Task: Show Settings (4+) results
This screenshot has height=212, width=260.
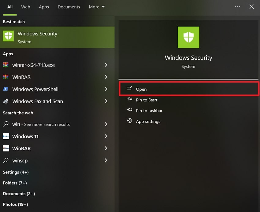Action: pyautogui.click(x=16, y=172)
